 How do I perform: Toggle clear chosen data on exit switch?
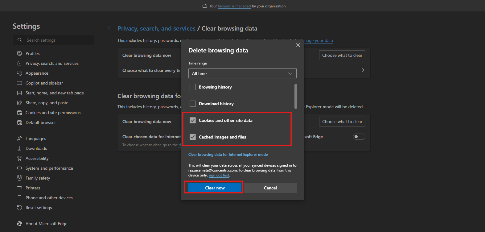pos(359,137)
